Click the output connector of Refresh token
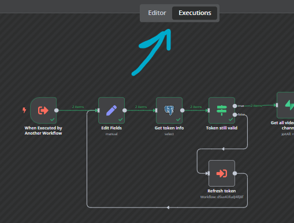Screen dimensions: 294x223 click(x=235, y=173)
